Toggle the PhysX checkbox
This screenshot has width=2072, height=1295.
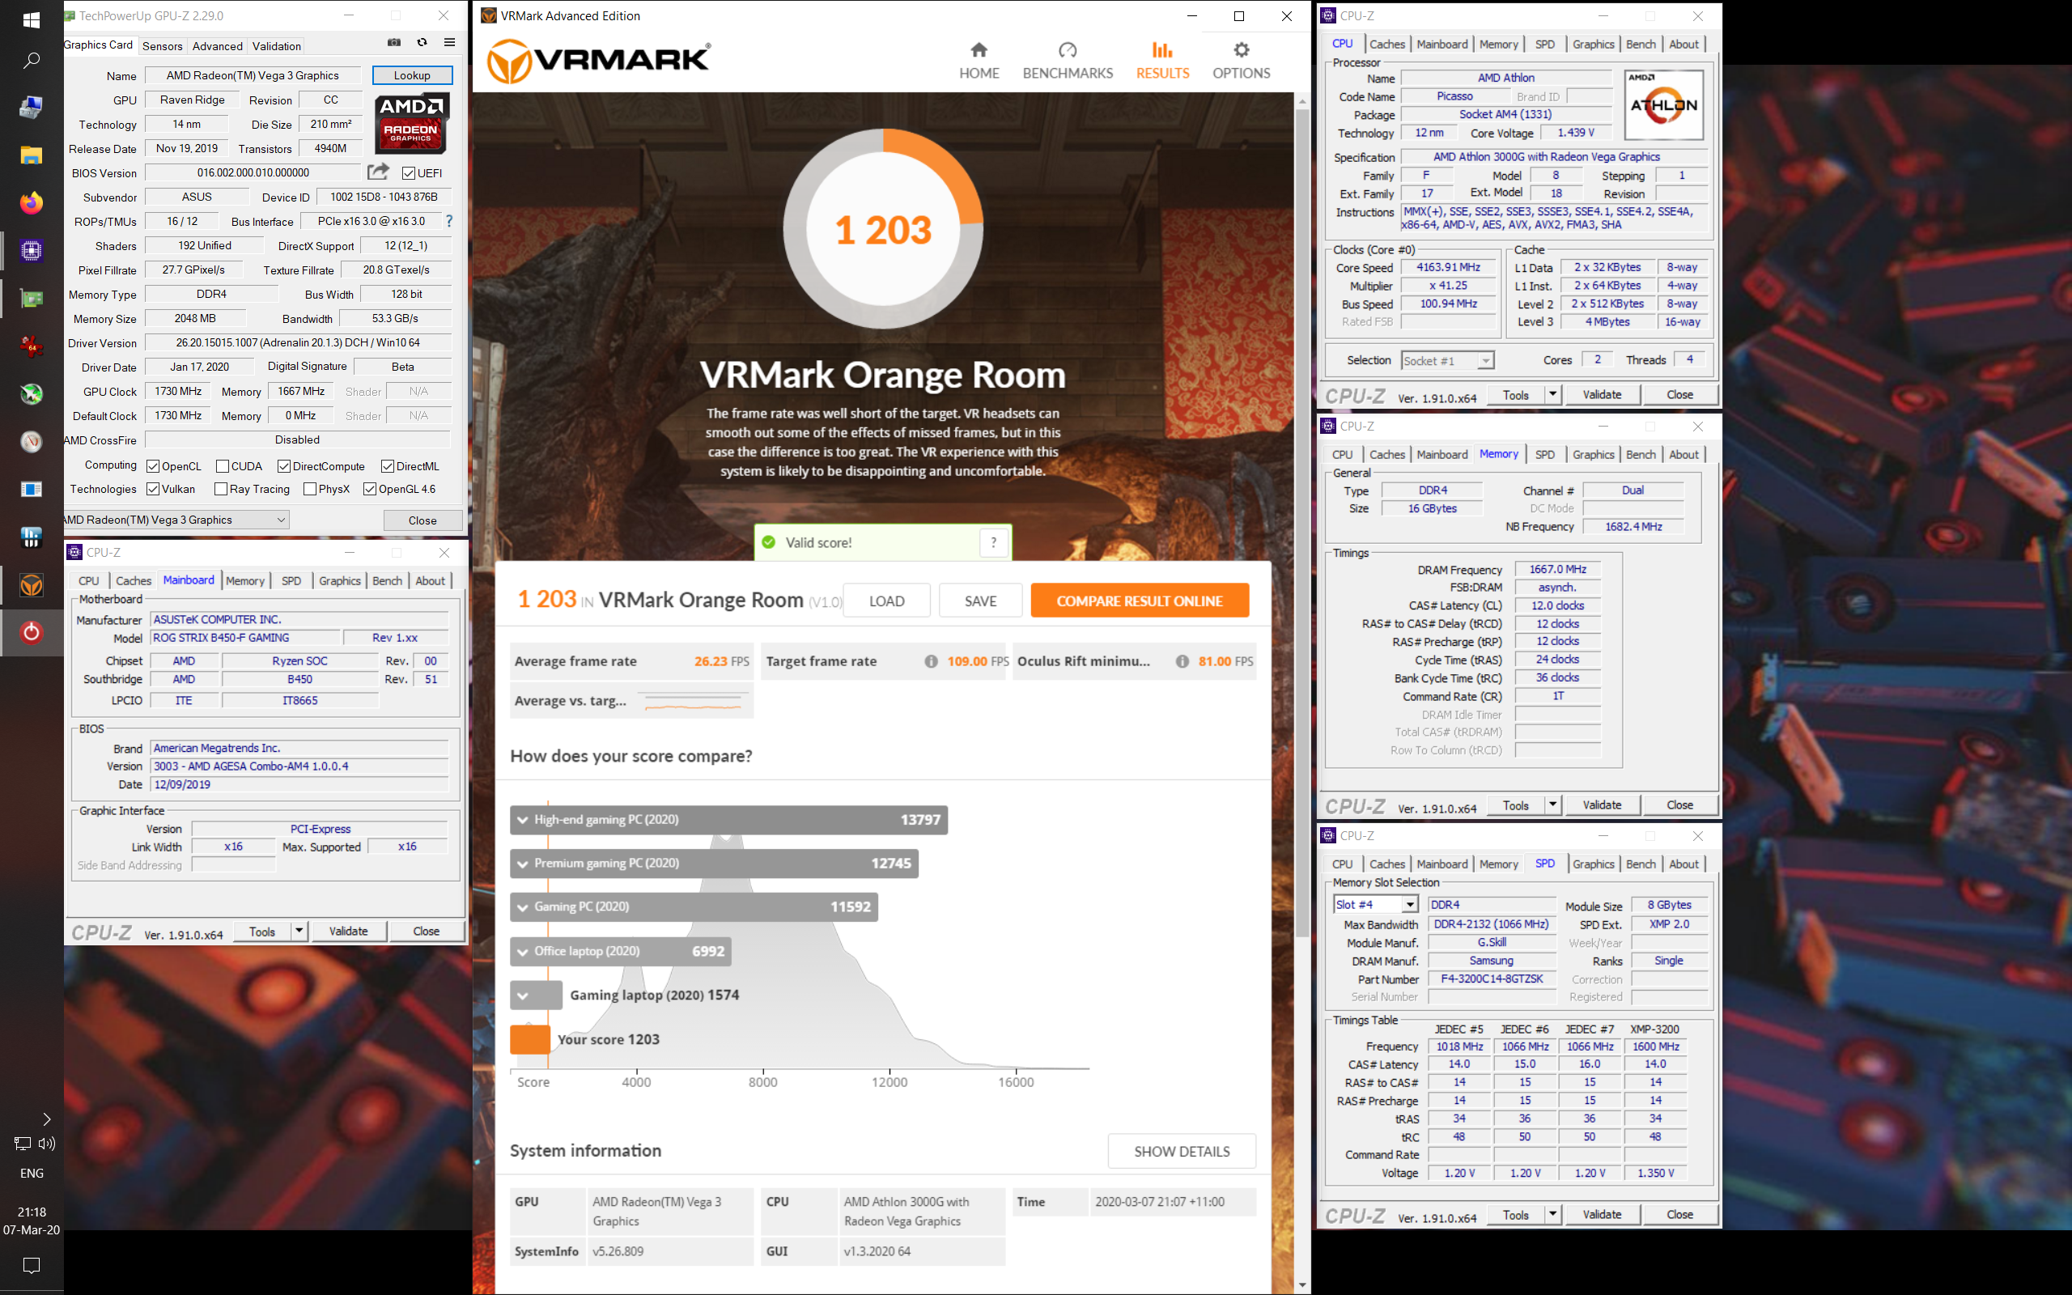[310, 489]
